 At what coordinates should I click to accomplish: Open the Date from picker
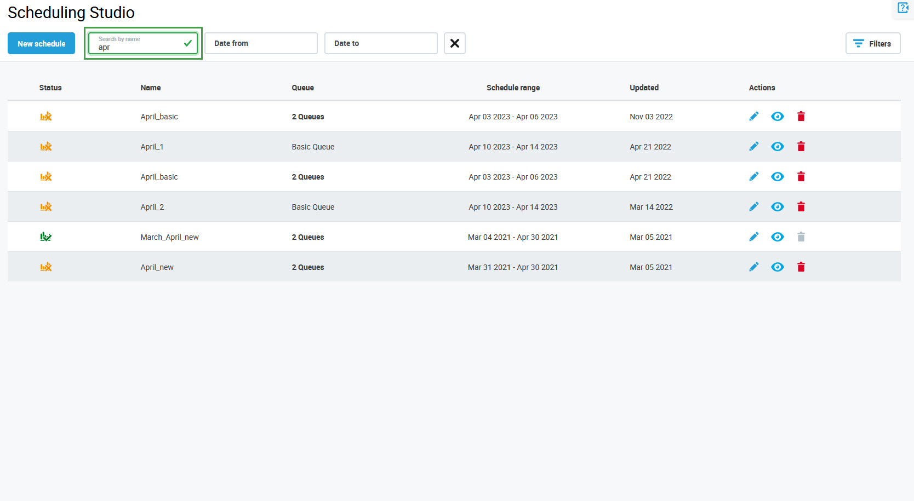[261, 43]
